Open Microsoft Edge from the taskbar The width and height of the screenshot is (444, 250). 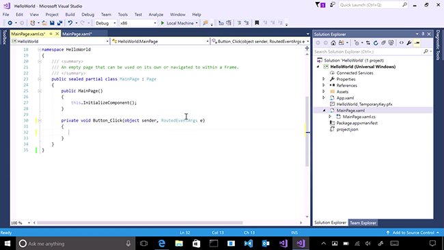click(x=162, y=243)
